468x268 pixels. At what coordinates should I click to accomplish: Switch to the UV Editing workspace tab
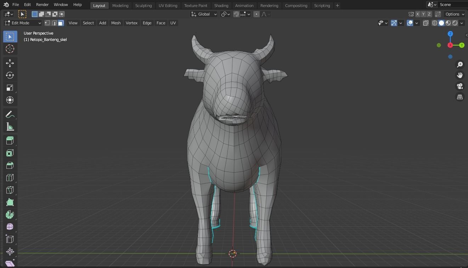pyautogui.click(x=168, y=6)
